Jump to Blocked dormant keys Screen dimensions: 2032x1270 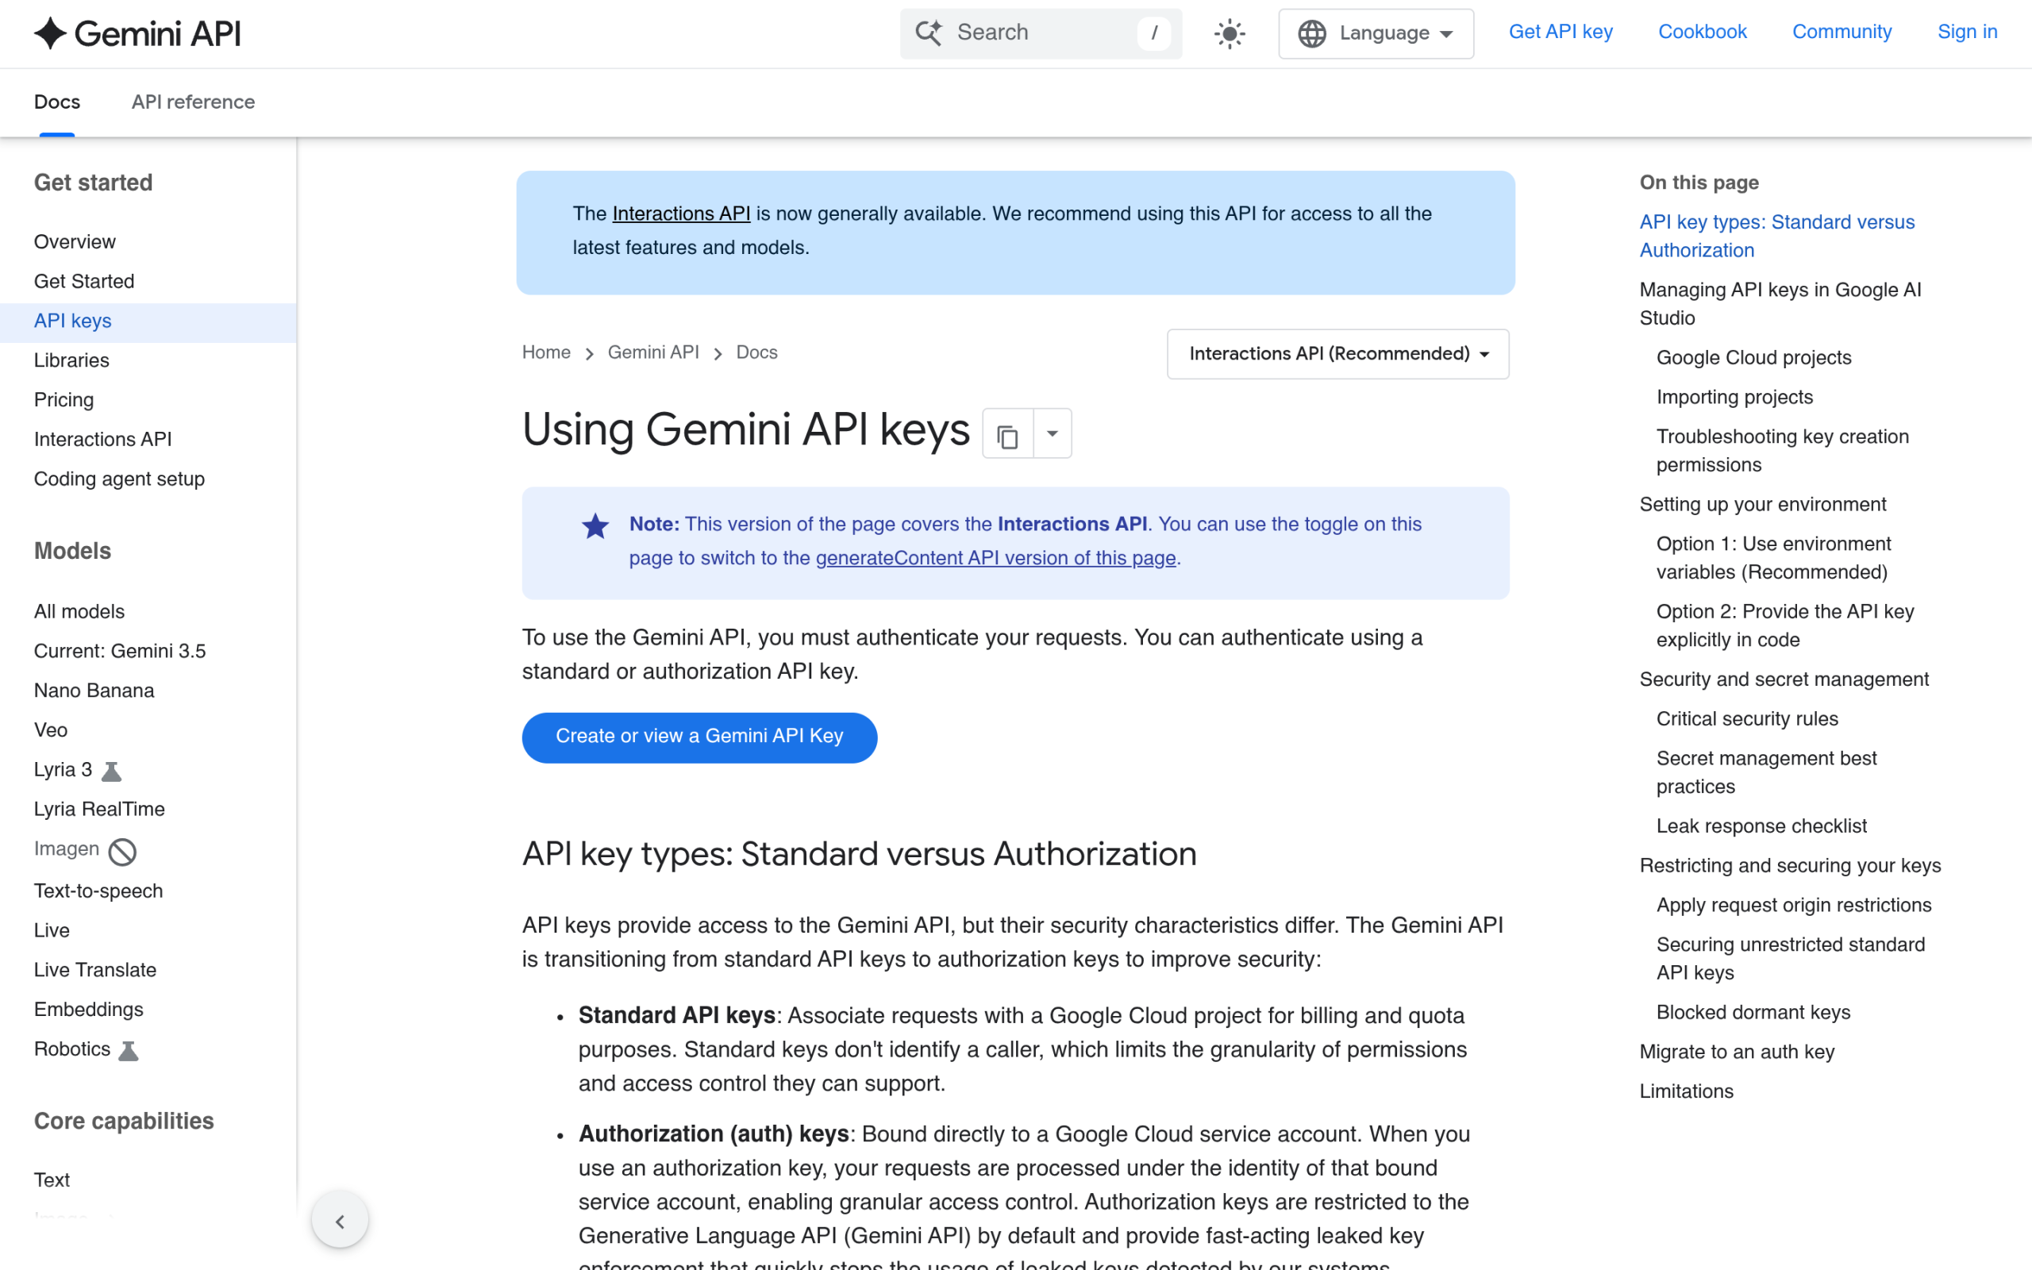[1753, 1013]
